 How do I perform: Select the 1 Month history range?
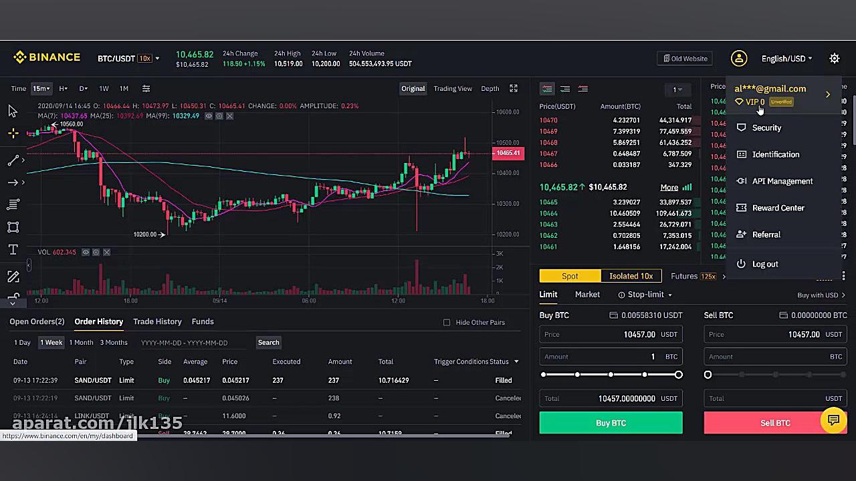tap(81, 343)
